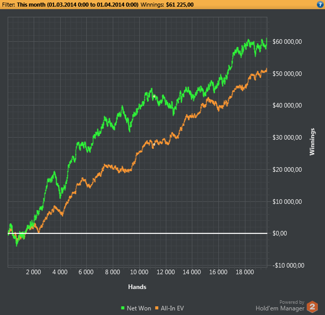Select the marker dot on the green line
The width and height of the screenshot is (325, 315).
click(154, 96)
